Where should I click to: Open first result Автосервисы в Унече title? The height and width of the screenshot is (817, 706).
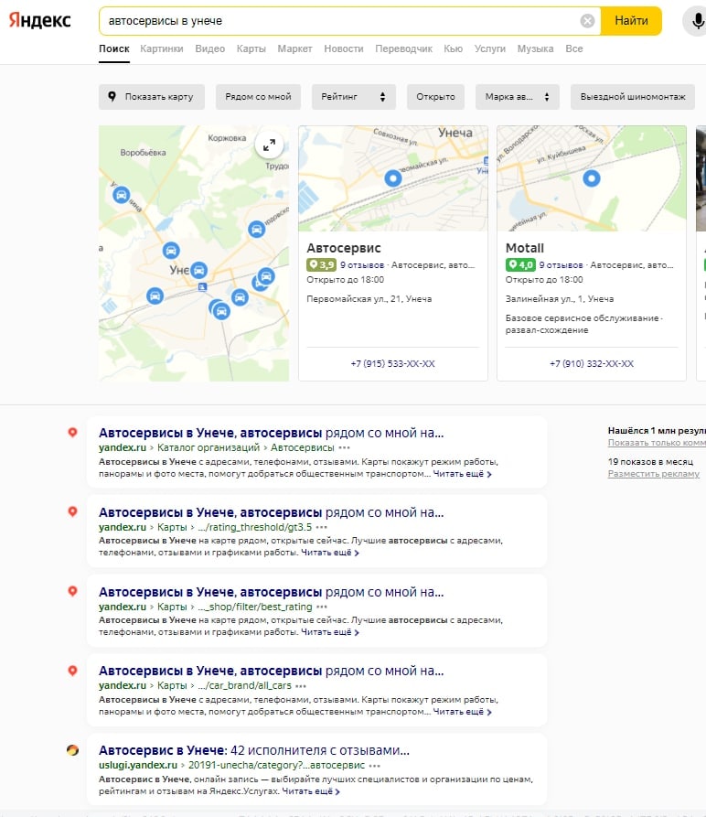pos(272,433)
